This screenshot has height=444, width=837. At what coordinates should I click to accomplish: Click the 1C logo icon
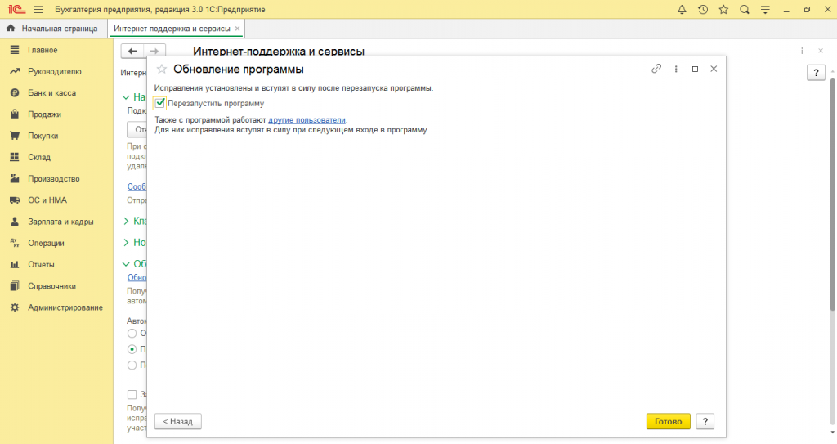(x=16, y=10)
